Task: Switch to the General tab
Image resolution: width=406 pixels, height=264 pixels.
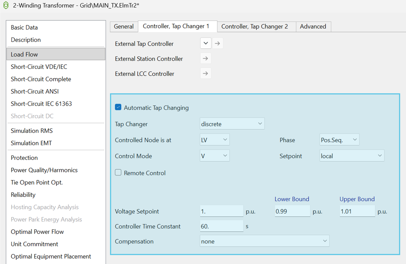Action: 124,26
